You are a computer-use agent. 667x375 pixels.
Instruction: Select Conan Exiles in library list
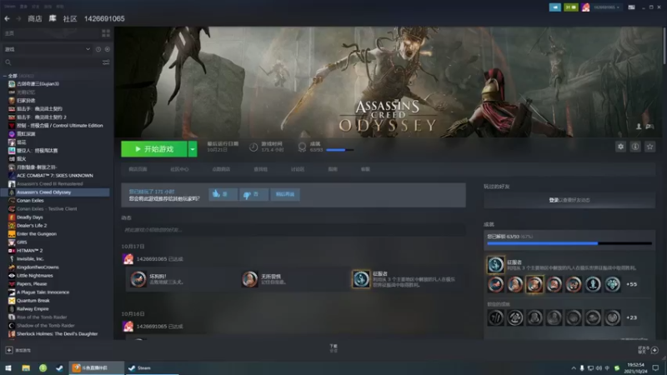30,200
